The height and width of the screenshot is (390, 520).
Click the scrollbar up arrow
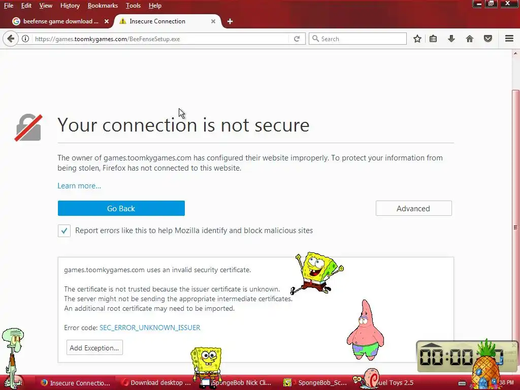click(515, 53)
